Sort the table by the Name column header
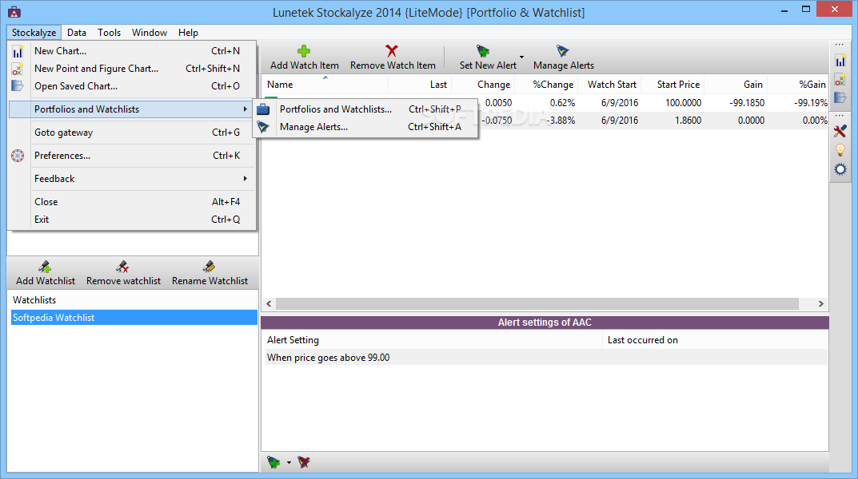This screenshot has width=858, height=479. pos(325,85)
